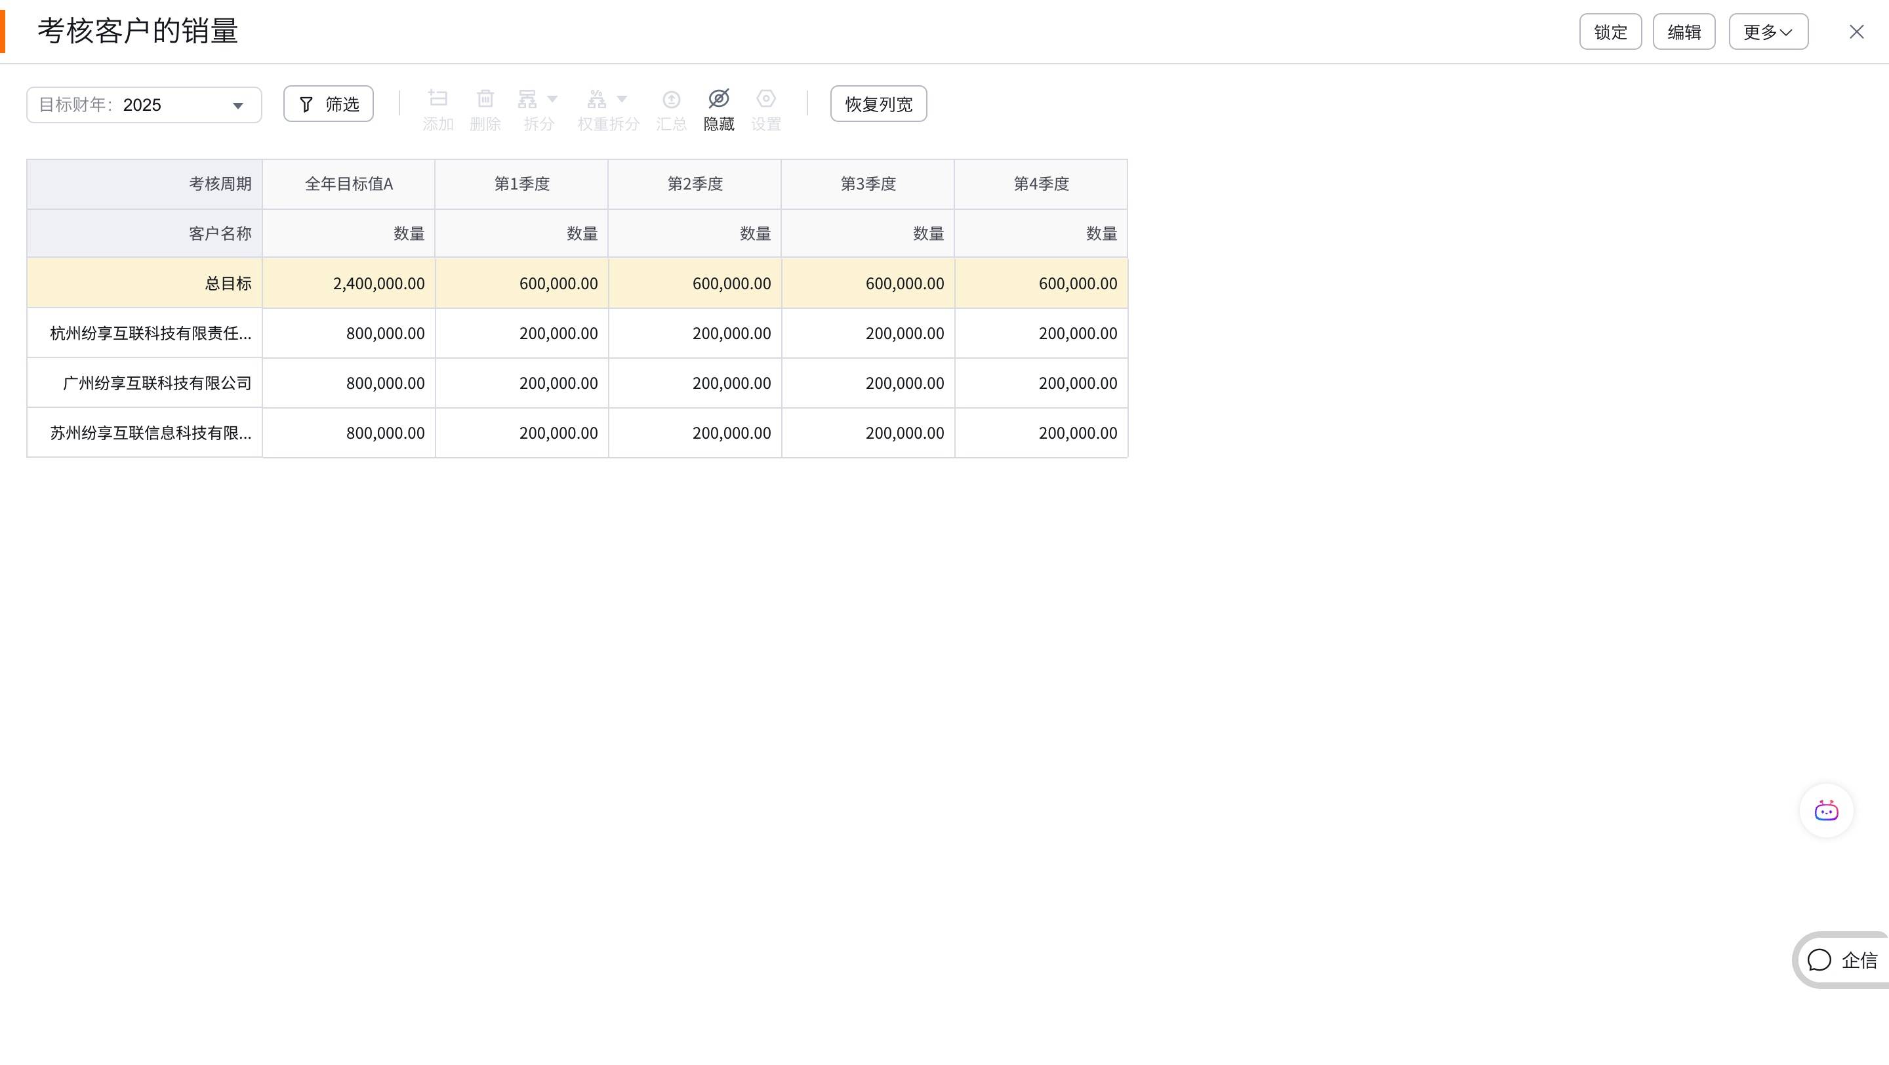
Task: Click the Weight split (权重拆分) icon
Action: 597,99
